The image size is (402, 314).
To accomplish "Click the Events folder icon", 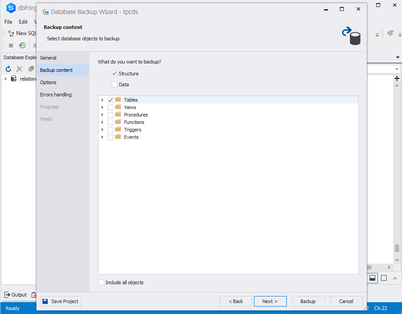I will pos(118,137).
